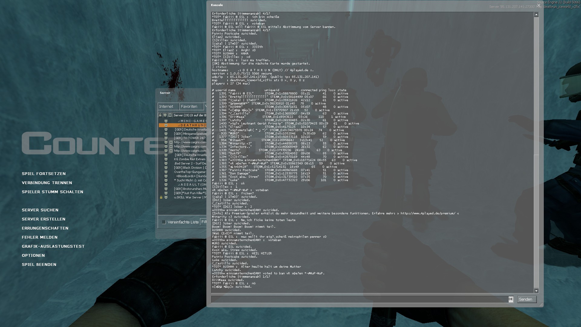Viewport: 581px width, 327px height.
Task: Select Just Fun Killer server row
Action: tap(182, 193)
